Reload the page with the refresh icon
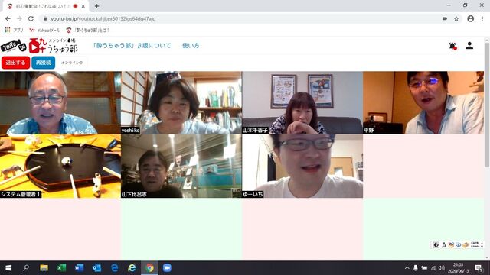The width and height of the screenshot is (490, 275). click(x=31, y=18)
